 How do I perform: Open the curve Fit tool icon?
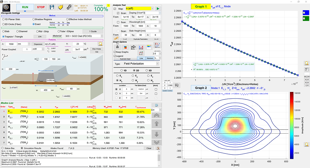[157, 45]
